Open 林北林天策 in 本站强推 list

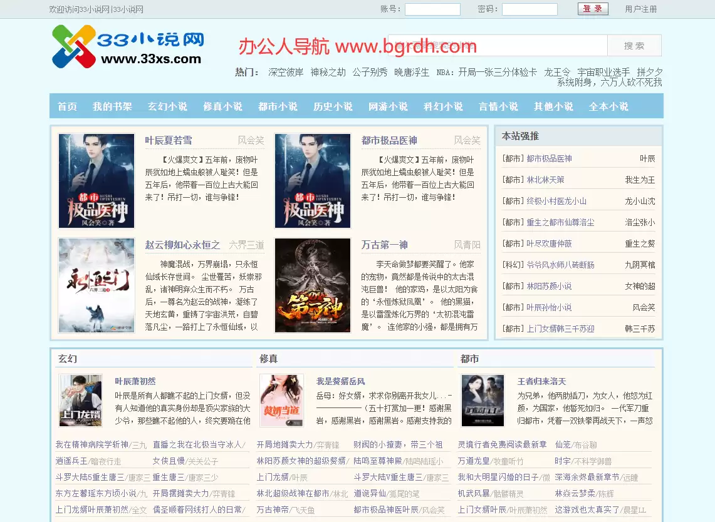pyautogui.click(x=545, y=180)
